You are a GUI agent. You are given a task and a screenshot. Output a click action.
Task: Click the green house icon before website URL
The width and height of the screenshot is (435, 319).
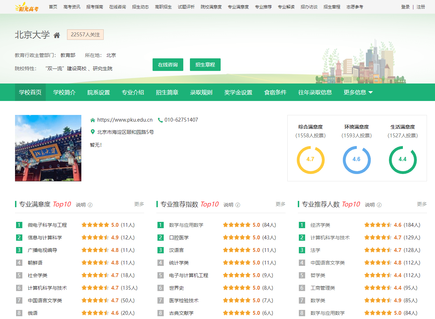(93, 120)
